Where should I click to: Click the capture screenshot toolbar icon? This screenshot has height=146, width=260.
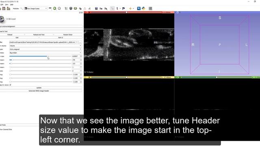tap(96, 9)
